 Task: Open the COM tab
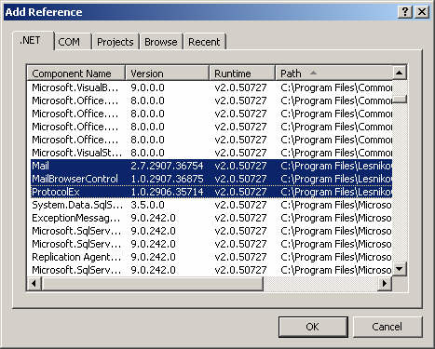(x=73, y=42)
